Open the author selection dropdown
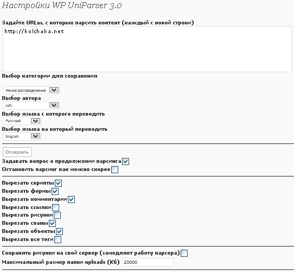Image resolution: width=294 pixels, height=272 pixels. tap(31, 105)
